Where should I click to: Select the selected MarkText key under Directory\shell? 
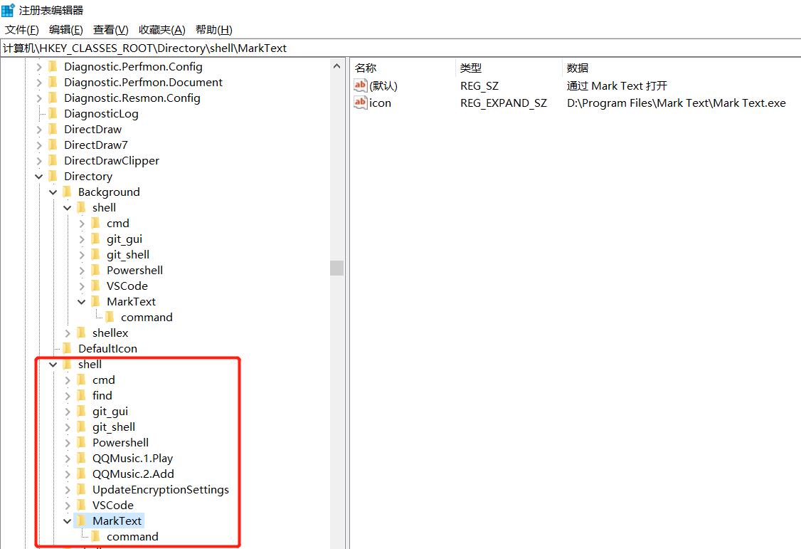pyautogui.click(x=117, y=521)
